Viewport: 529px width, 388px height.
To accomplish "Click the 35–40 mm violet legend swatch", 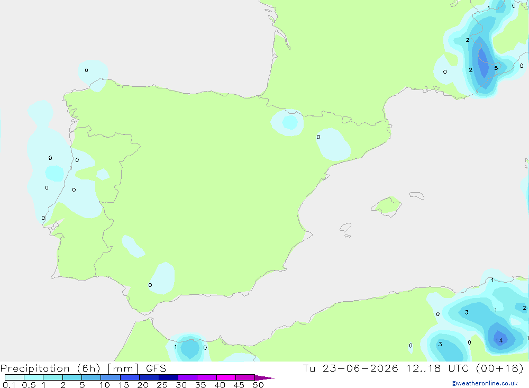I will 206,377.
